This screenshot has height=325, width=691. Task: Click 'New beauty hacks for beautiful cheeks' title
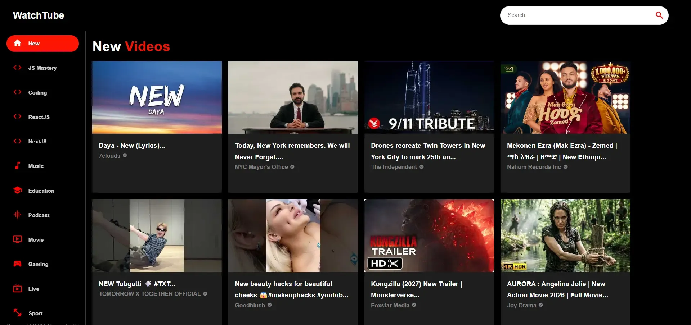coord(292,289)
